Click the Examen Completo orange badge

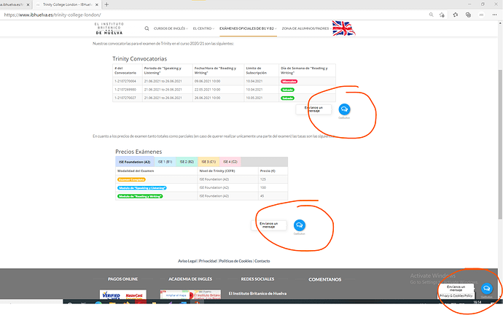point(131,179)
